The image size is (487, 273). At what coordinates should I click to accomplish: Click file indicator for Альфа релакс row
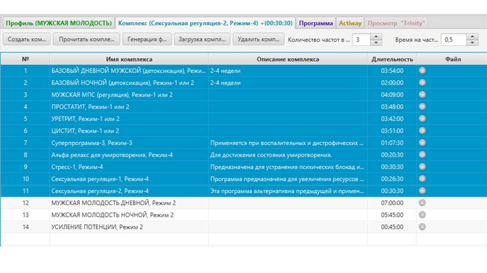coord(422,155)
